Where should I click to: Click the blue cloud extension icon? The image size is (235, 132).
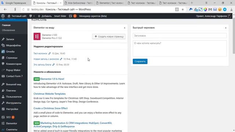point(191,10)
